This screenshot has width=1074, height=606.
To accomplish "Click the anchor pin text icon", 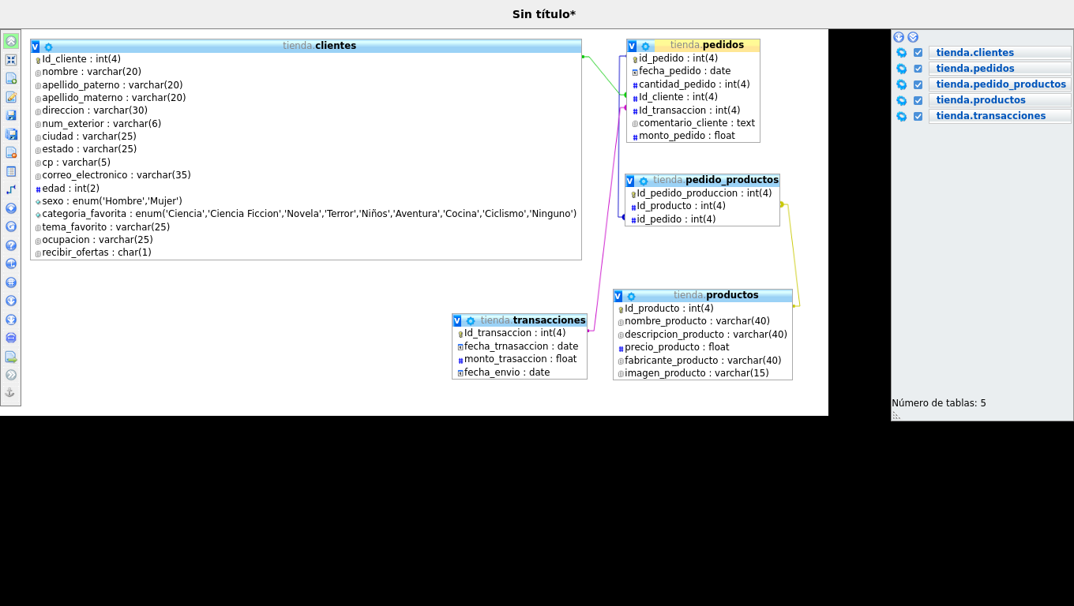I will tap(11, 392).
